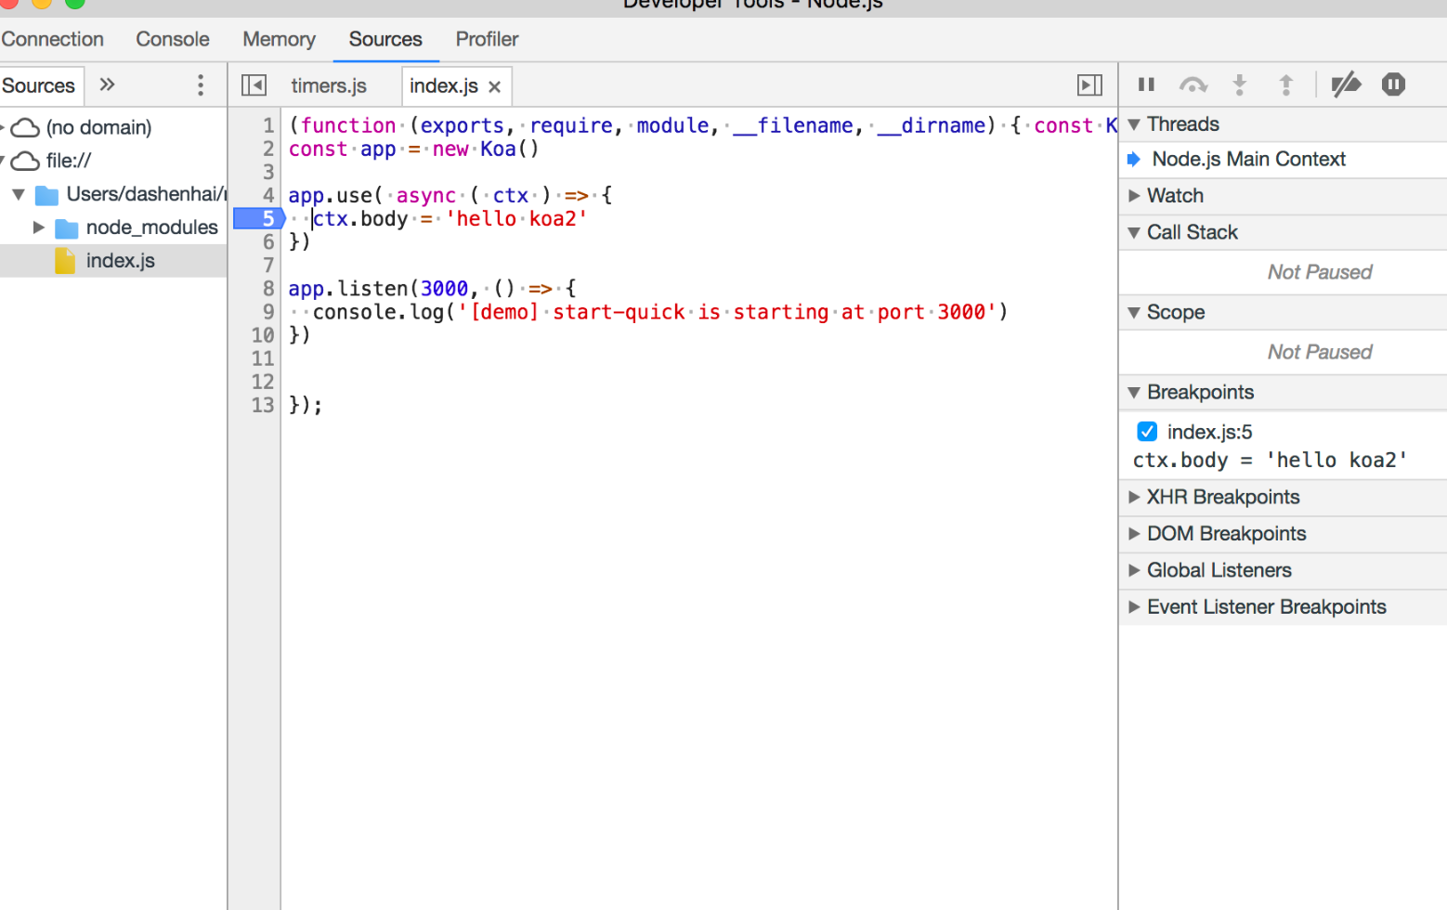
Task: Click the step over function icon
Action: tap(1193, 85)
